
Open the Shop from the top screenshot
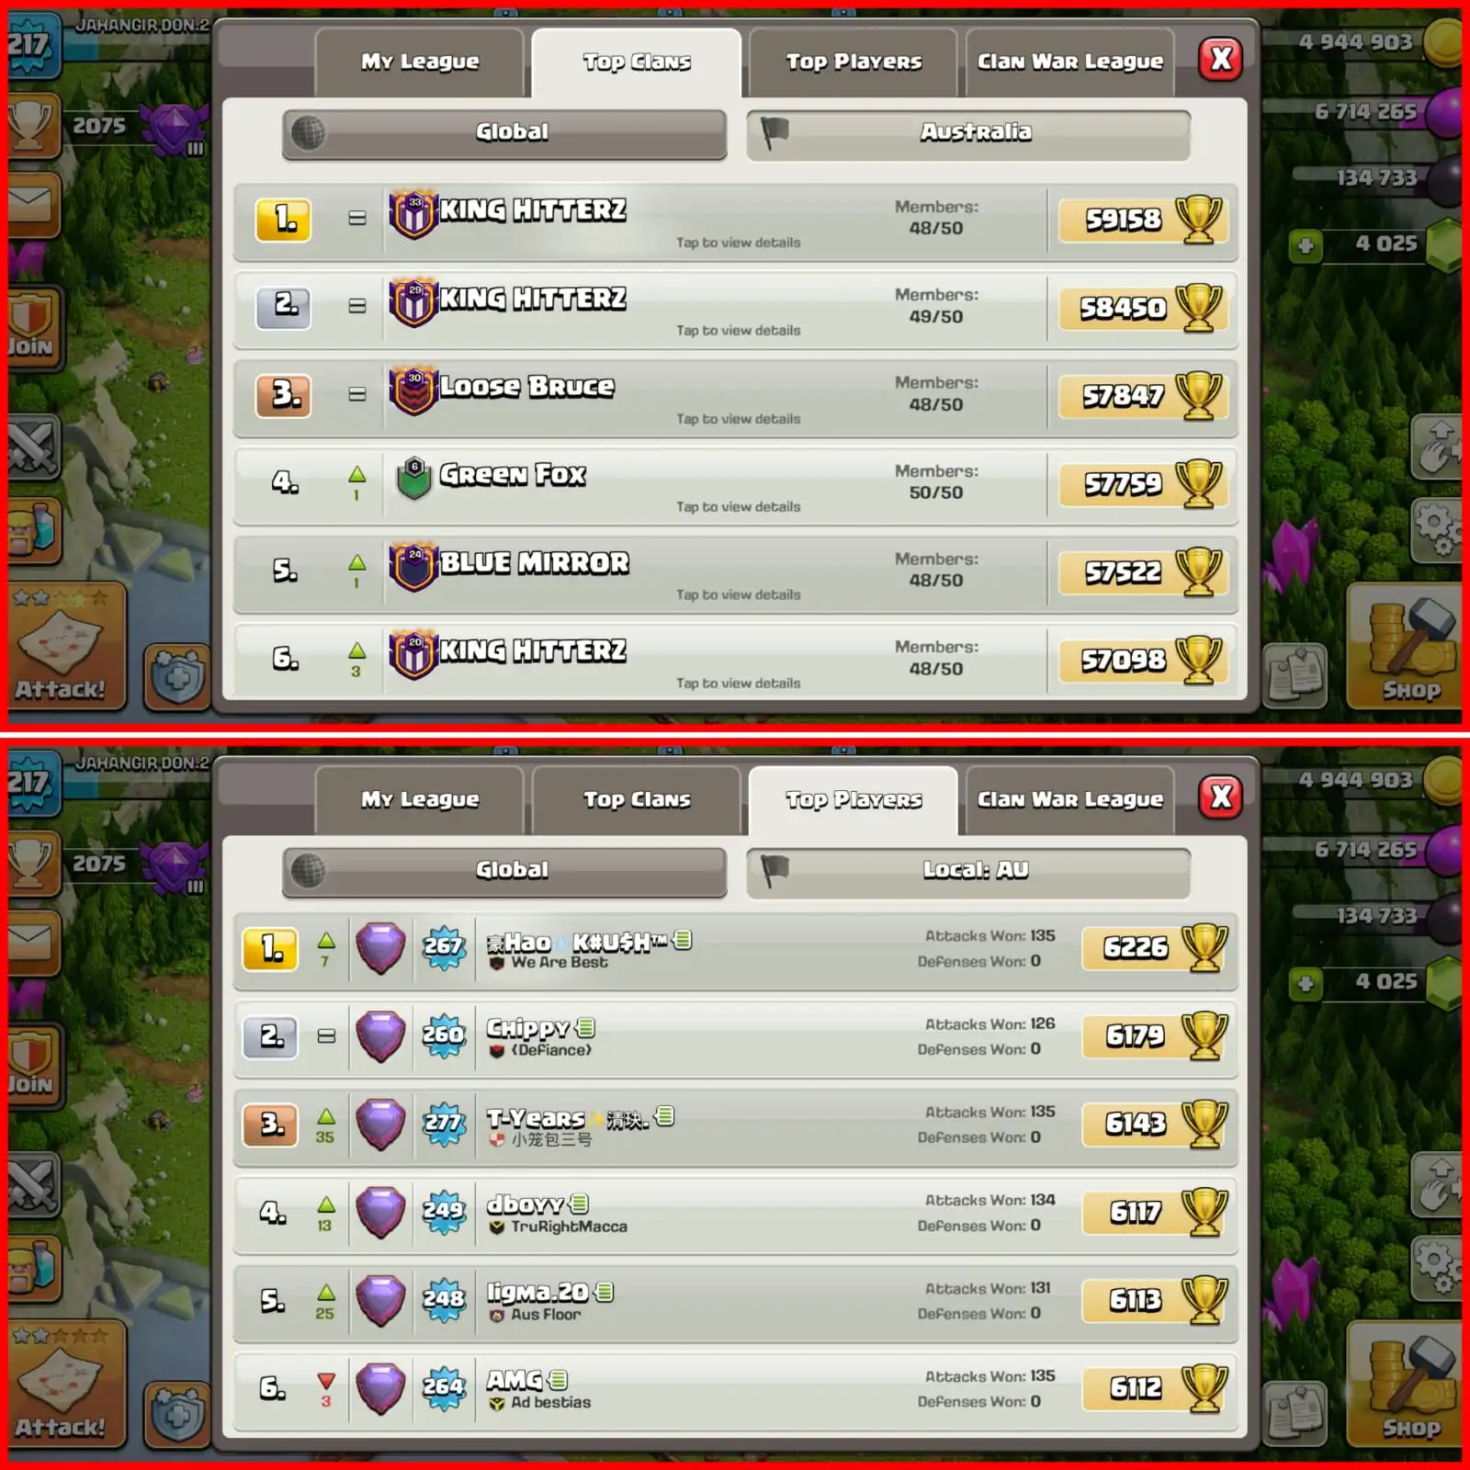click(x=1406, y=648)
